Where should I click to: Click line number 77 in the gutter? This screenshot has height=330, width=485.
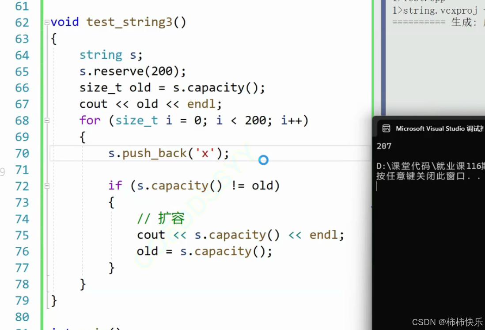(x=22, y=268)
